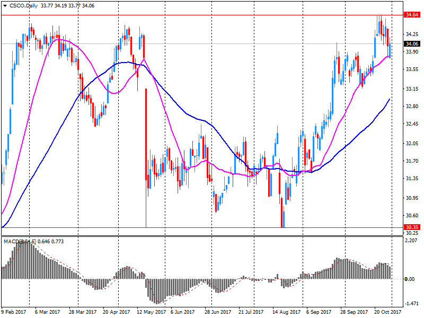Click the current price label 34.06
Screen dimensions: 424x318
(x=412, y=44)
